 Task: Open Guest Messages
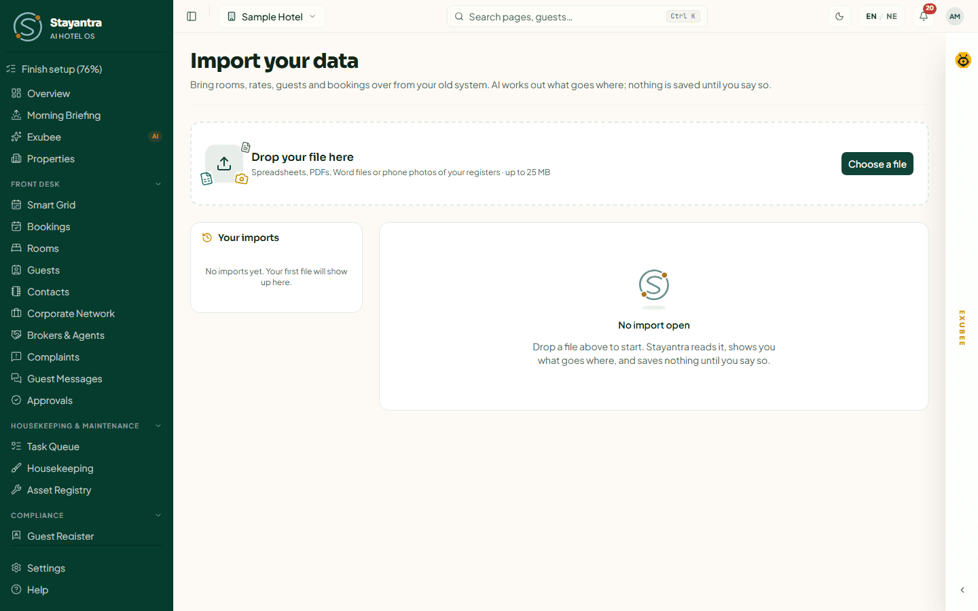click(x=86, y=379)
